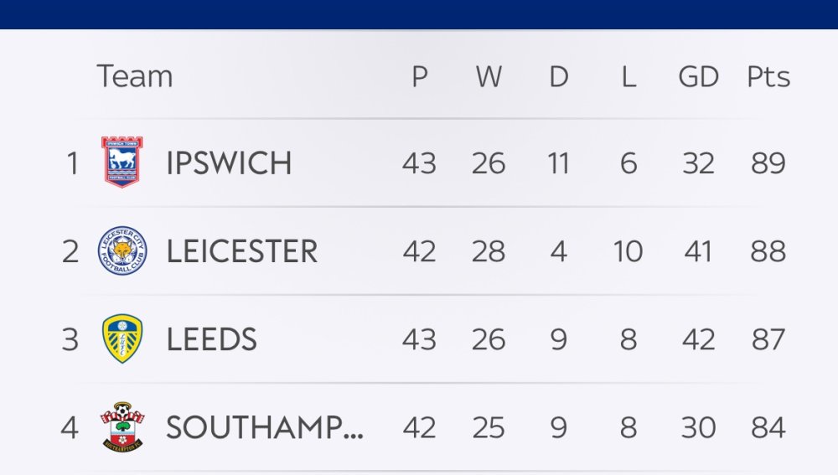Click the GD column header
Image resolution: width=838 pixels, height=475 pixels.
coord(698,77)
